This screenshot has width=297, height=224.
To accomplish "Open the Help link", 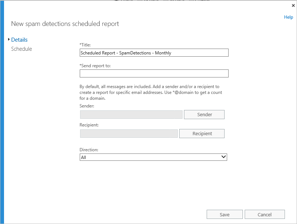I will [288, 17].
